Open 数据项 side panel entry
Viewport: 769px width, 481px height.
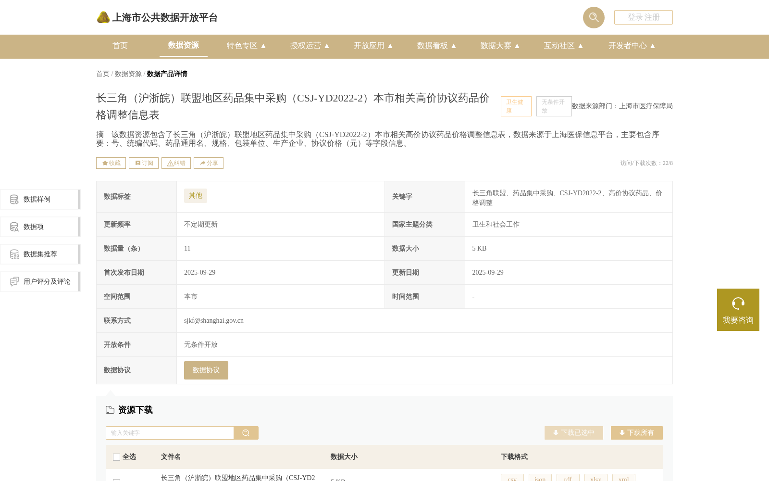40,227
